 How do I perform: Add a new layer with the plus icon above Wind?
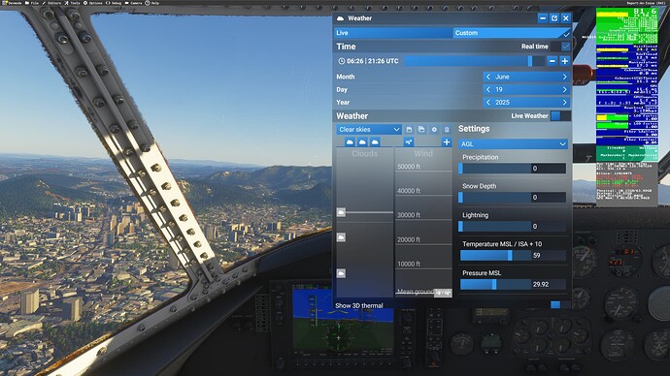pos(447,141)
